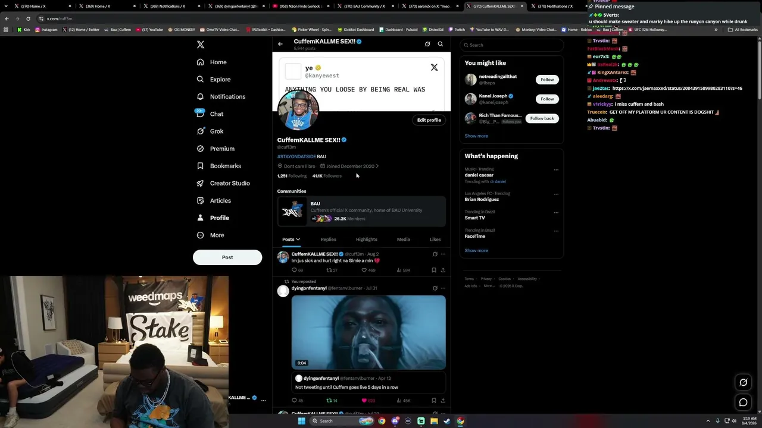Open the daniel caesar trending topic

click(x=479, y=175)
